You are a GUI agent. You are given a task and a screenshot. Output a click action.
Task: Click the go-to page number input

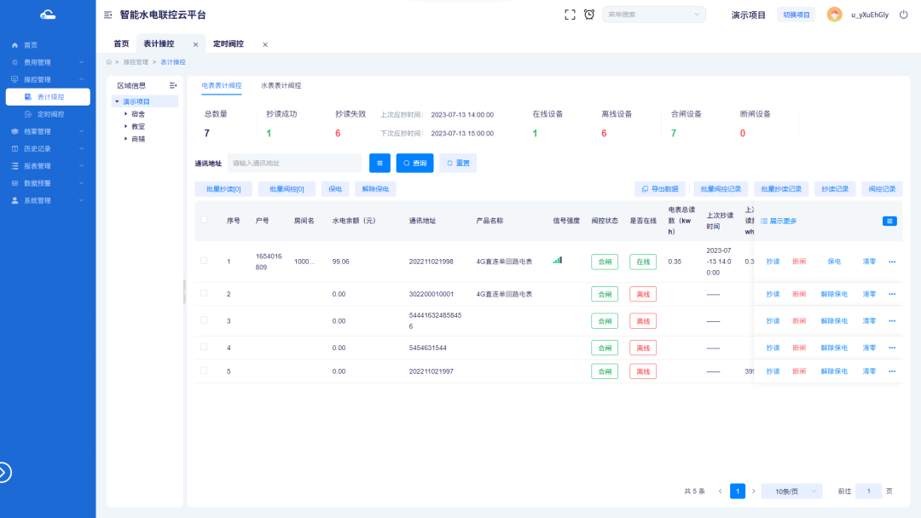(x=868, y=492)
